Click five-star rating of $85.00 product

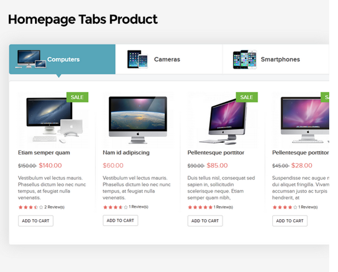pyautogui.click(x=200, y=207)
